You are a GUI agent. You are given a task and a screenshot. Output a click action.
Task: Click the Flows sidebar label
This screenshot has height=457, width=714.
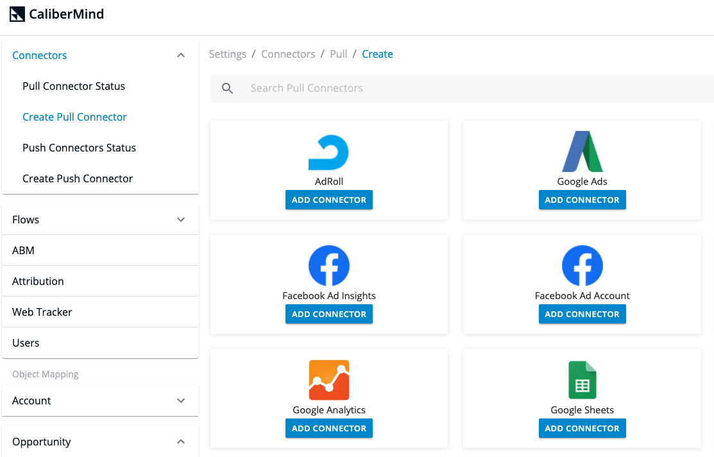click(x=26, y=220)
